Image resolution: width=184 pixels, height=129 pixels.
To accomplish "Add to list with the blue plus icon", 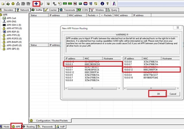I will [x=36, y=4].
